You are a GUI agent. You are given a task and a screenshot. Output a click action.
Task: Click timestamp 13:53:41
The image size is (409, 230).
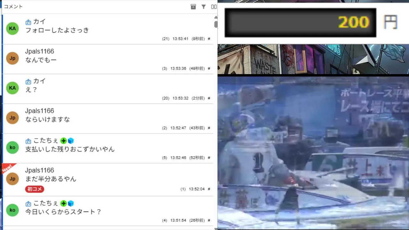[x=181, y=39]
